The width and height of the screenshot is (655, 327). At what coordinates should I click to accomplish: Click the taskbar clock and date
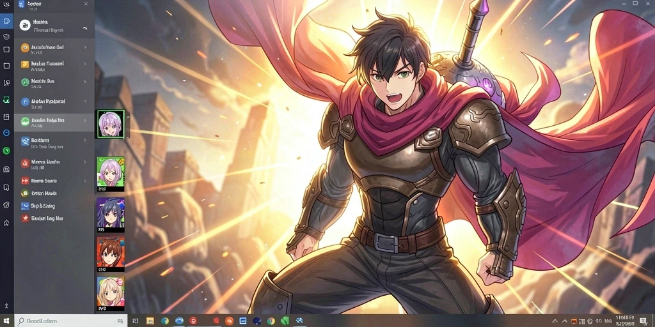(x=625, y=321)
